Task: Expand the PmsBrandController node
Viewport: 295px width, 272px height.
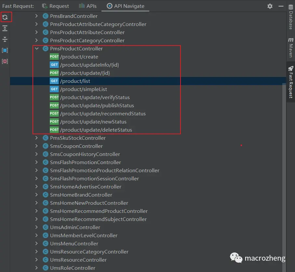Action: click(36, 16)
